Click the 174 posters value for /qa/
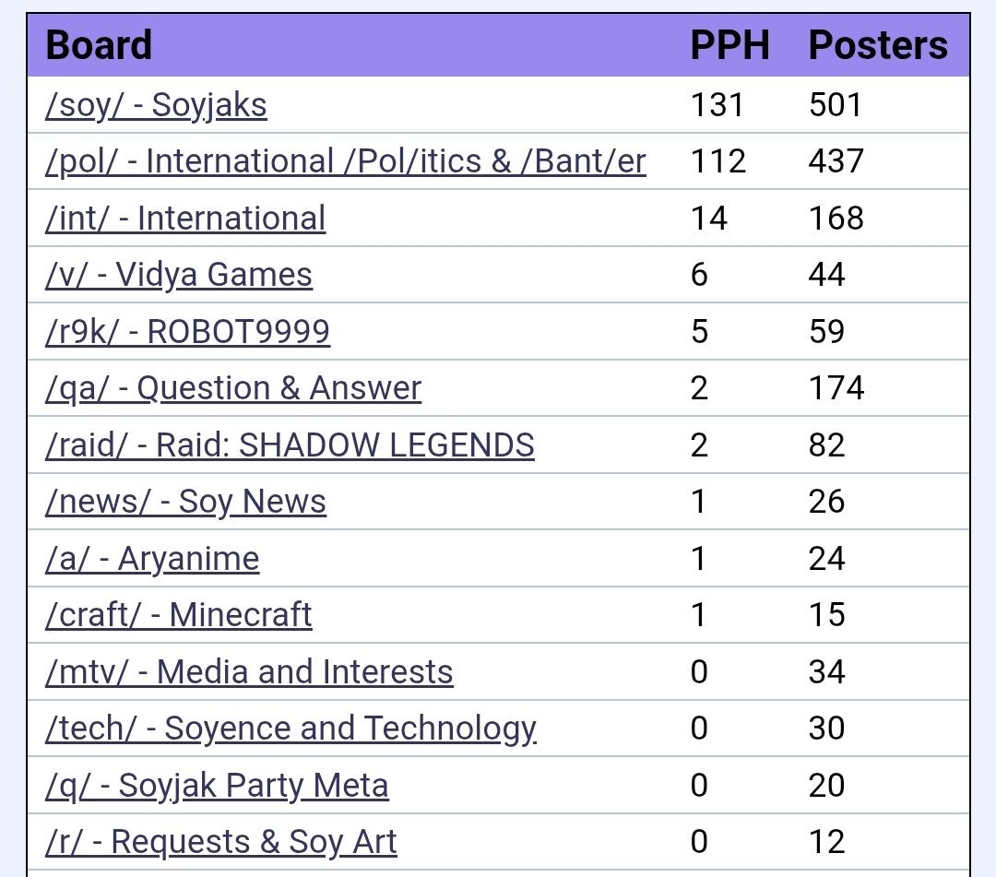Screen dimensions: 996x877 pos(836,388)
